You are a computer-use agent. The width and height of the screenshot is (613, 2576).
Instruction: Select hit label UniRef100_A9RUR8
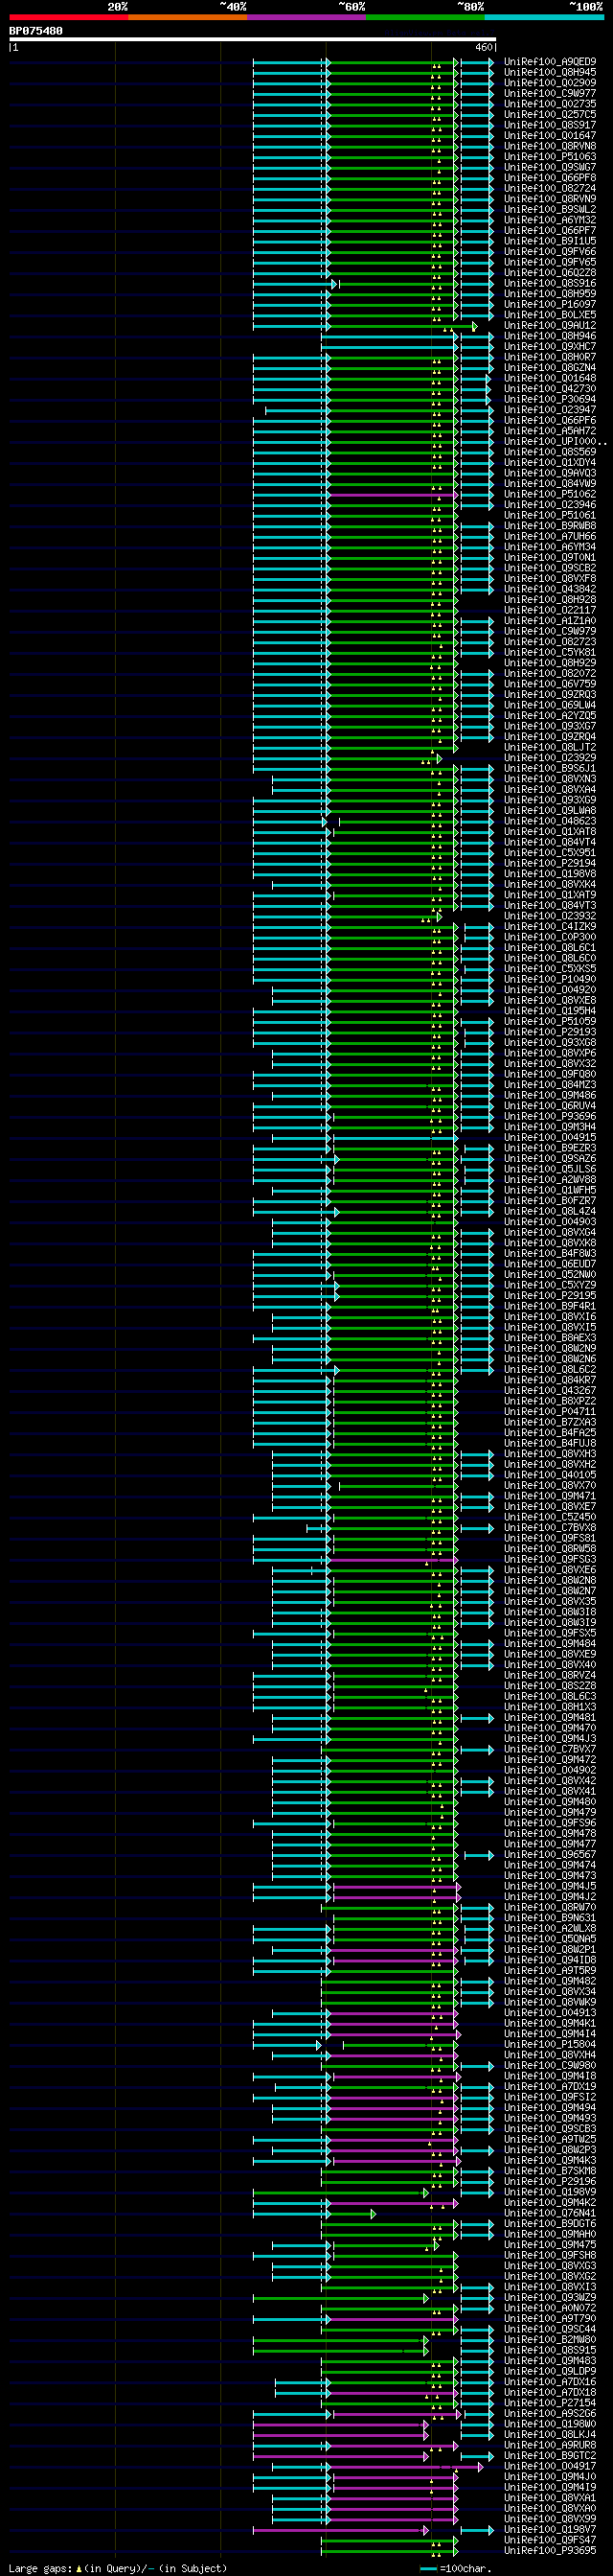550,2446
